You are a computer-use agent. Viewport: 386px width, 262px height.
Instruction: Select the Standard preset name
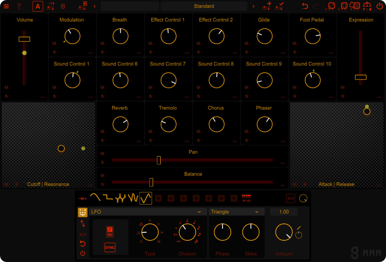[x=204, y=6]
